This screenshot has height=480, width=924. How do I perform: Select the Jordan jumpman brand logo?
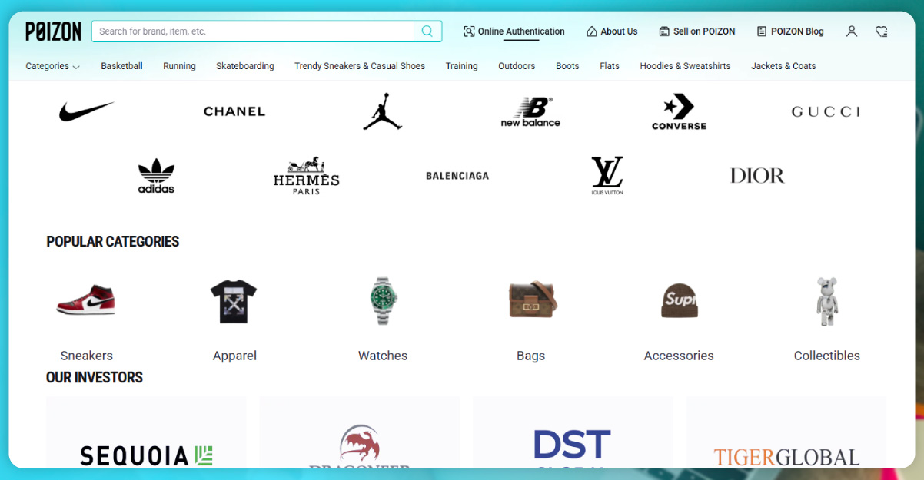click(382, 111)
